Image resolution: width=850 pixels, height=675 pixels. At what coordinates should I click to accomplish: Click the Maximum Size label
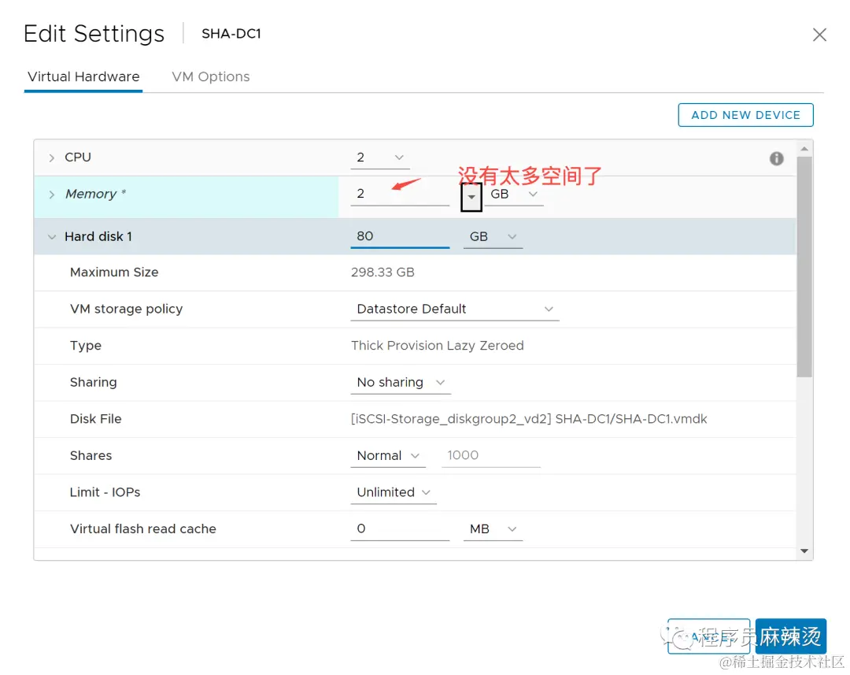pos(114,272)
